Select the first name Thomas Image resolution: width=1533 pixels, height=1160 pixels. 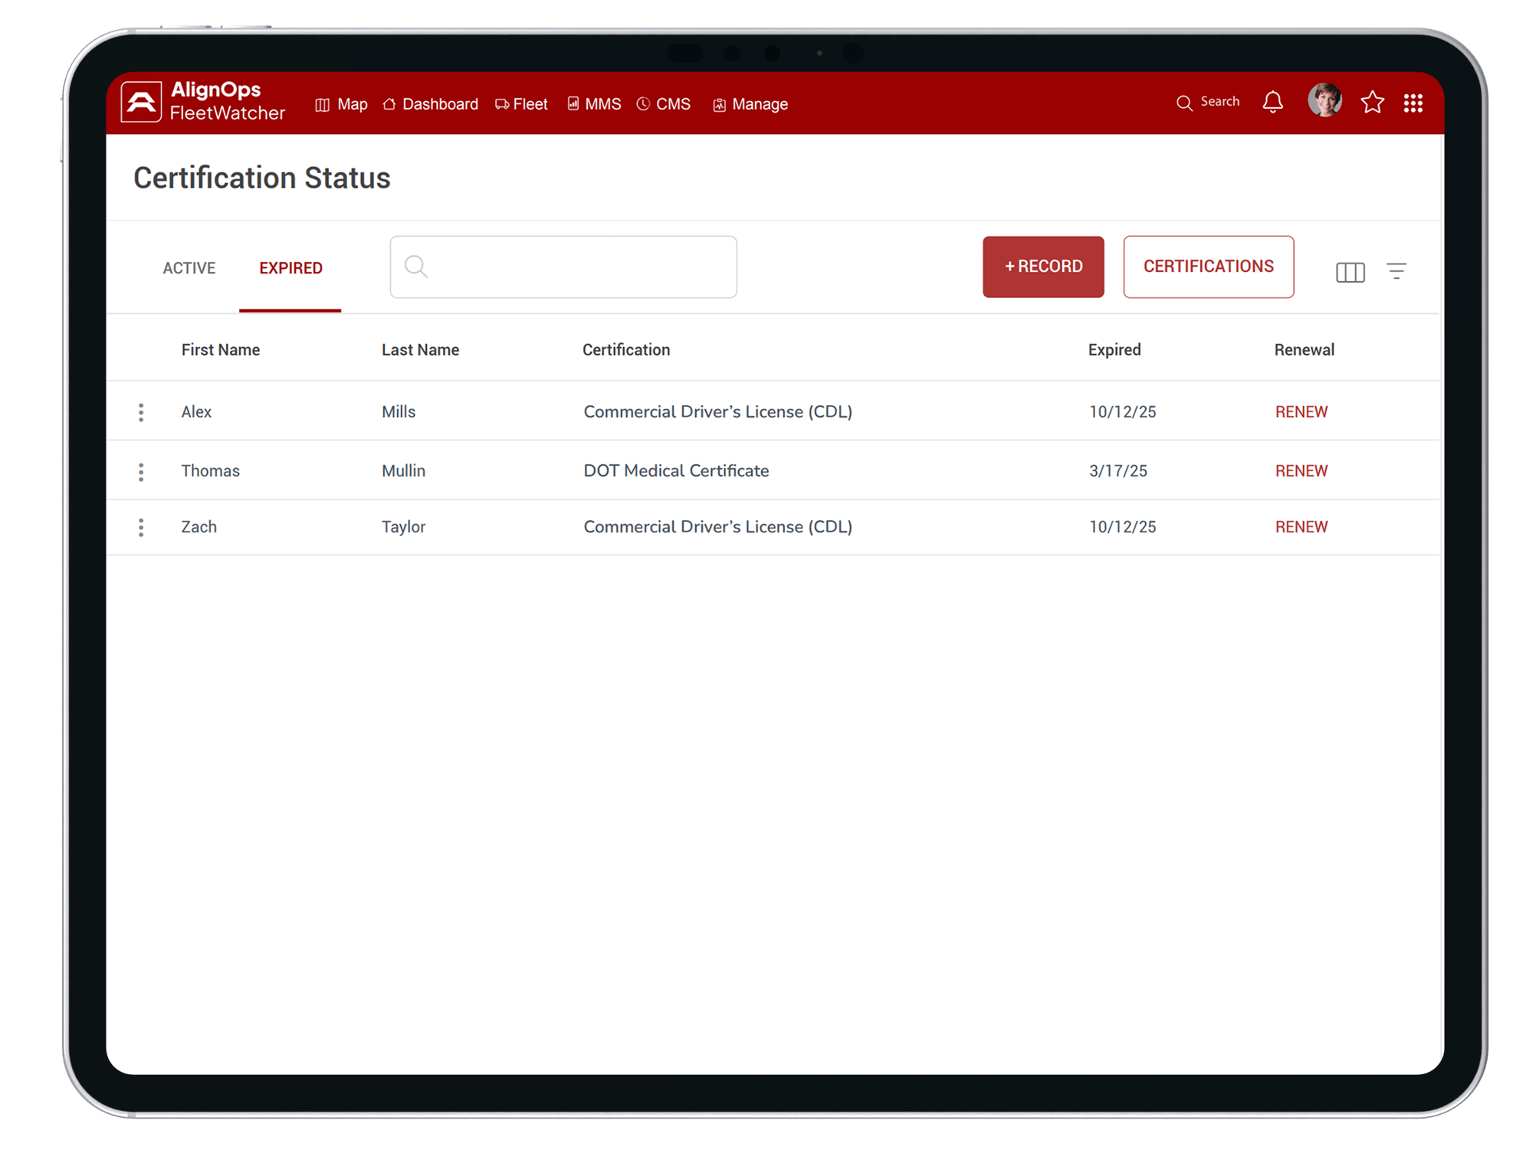(x=211, y=470)
